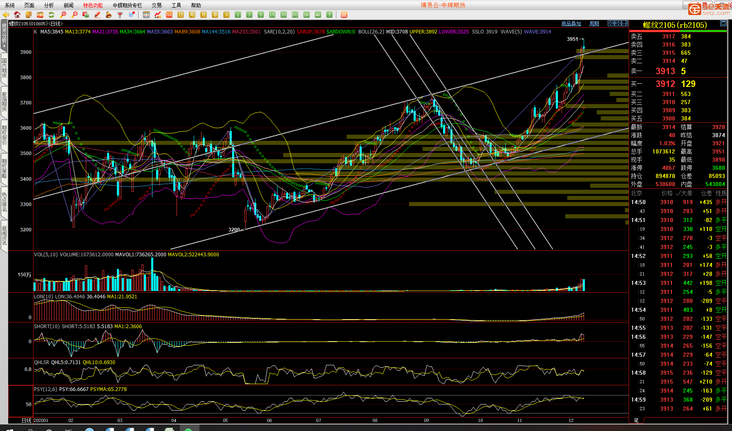Click the 北京 time column header
This screenshot has width=732, height=431.
(636, 193)
